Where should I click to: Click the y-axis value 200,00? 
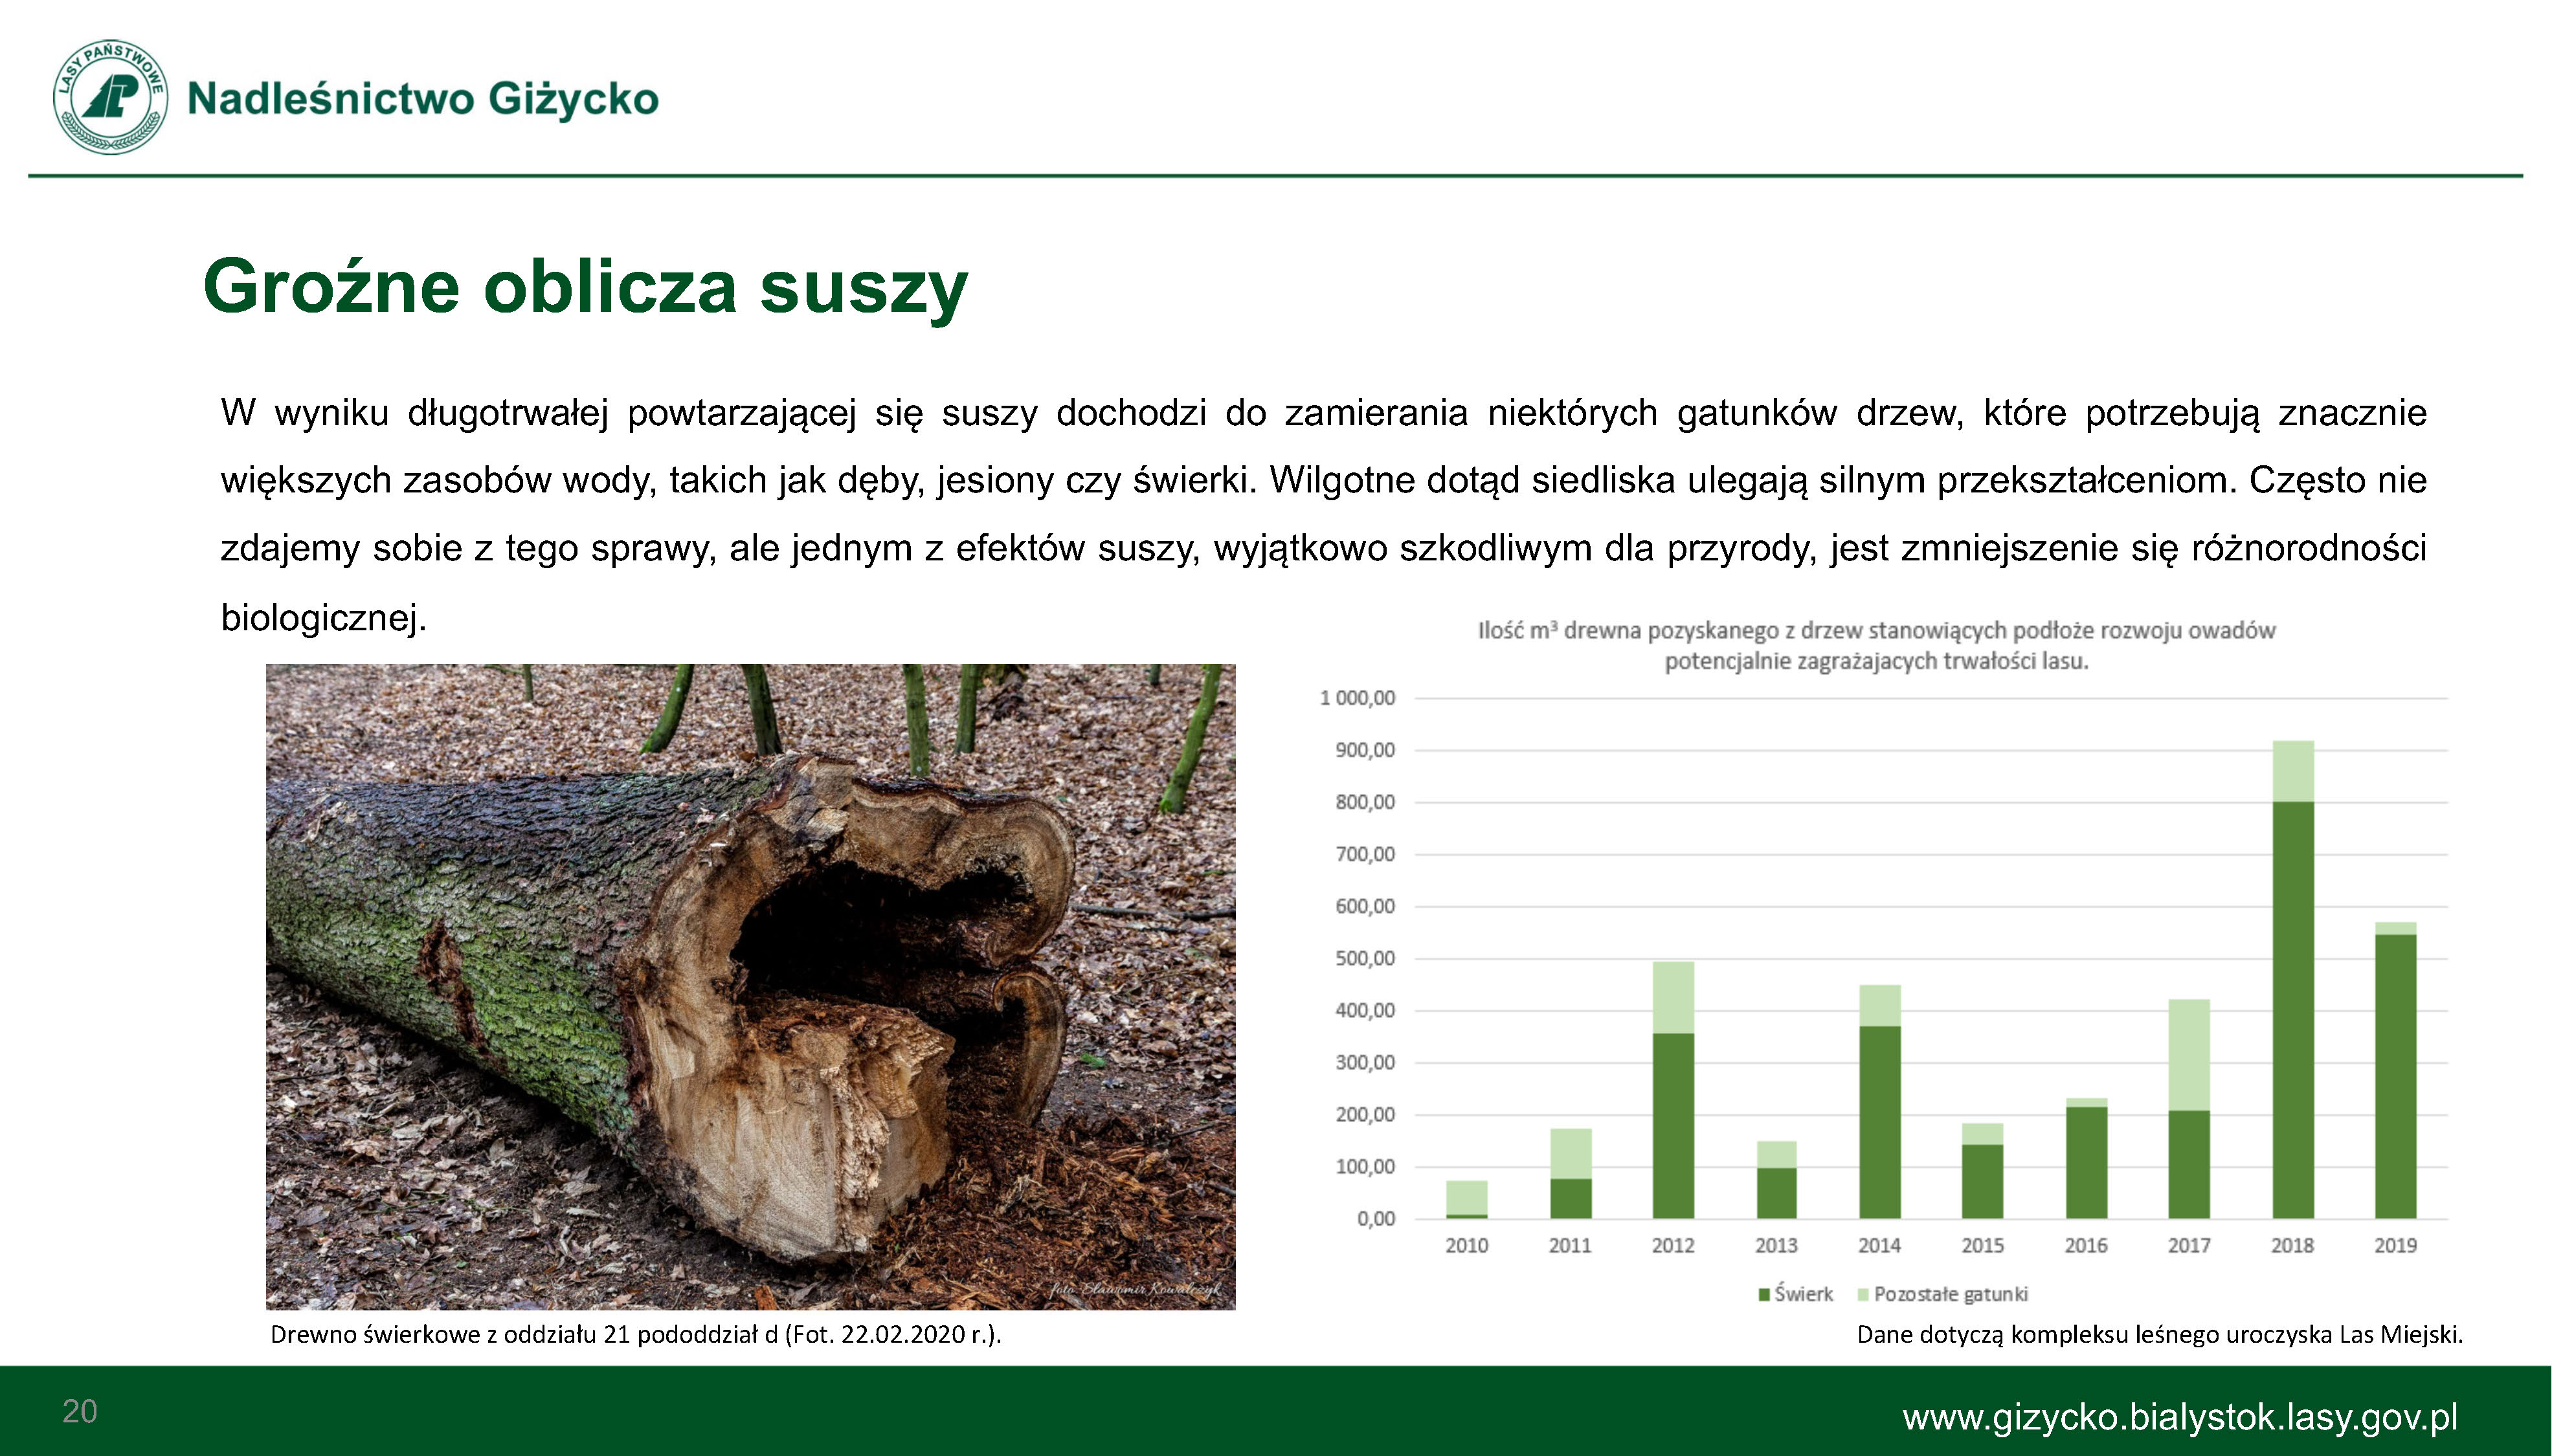point(1365,1114)
